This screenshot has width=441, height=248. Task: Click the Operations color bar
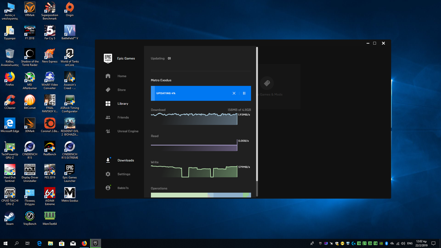click(201, 195)
